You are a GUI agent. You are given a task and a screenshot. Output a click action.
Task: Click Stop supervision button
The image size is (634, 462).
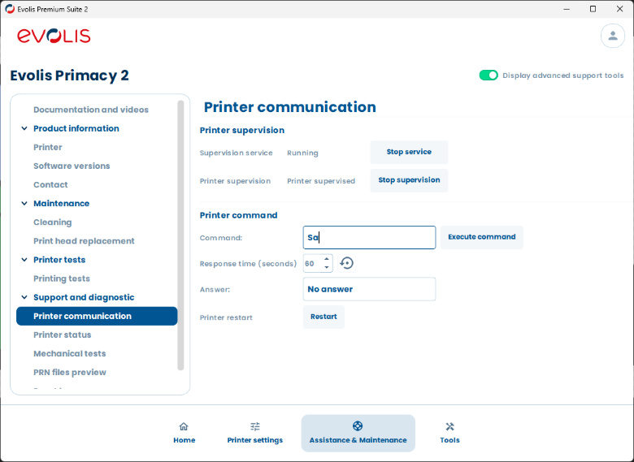(x=409, y=180)
